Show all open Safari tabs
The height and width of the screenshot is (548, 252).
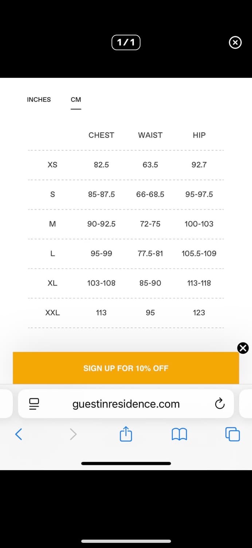pyautogui.click(x=233, y=434)
